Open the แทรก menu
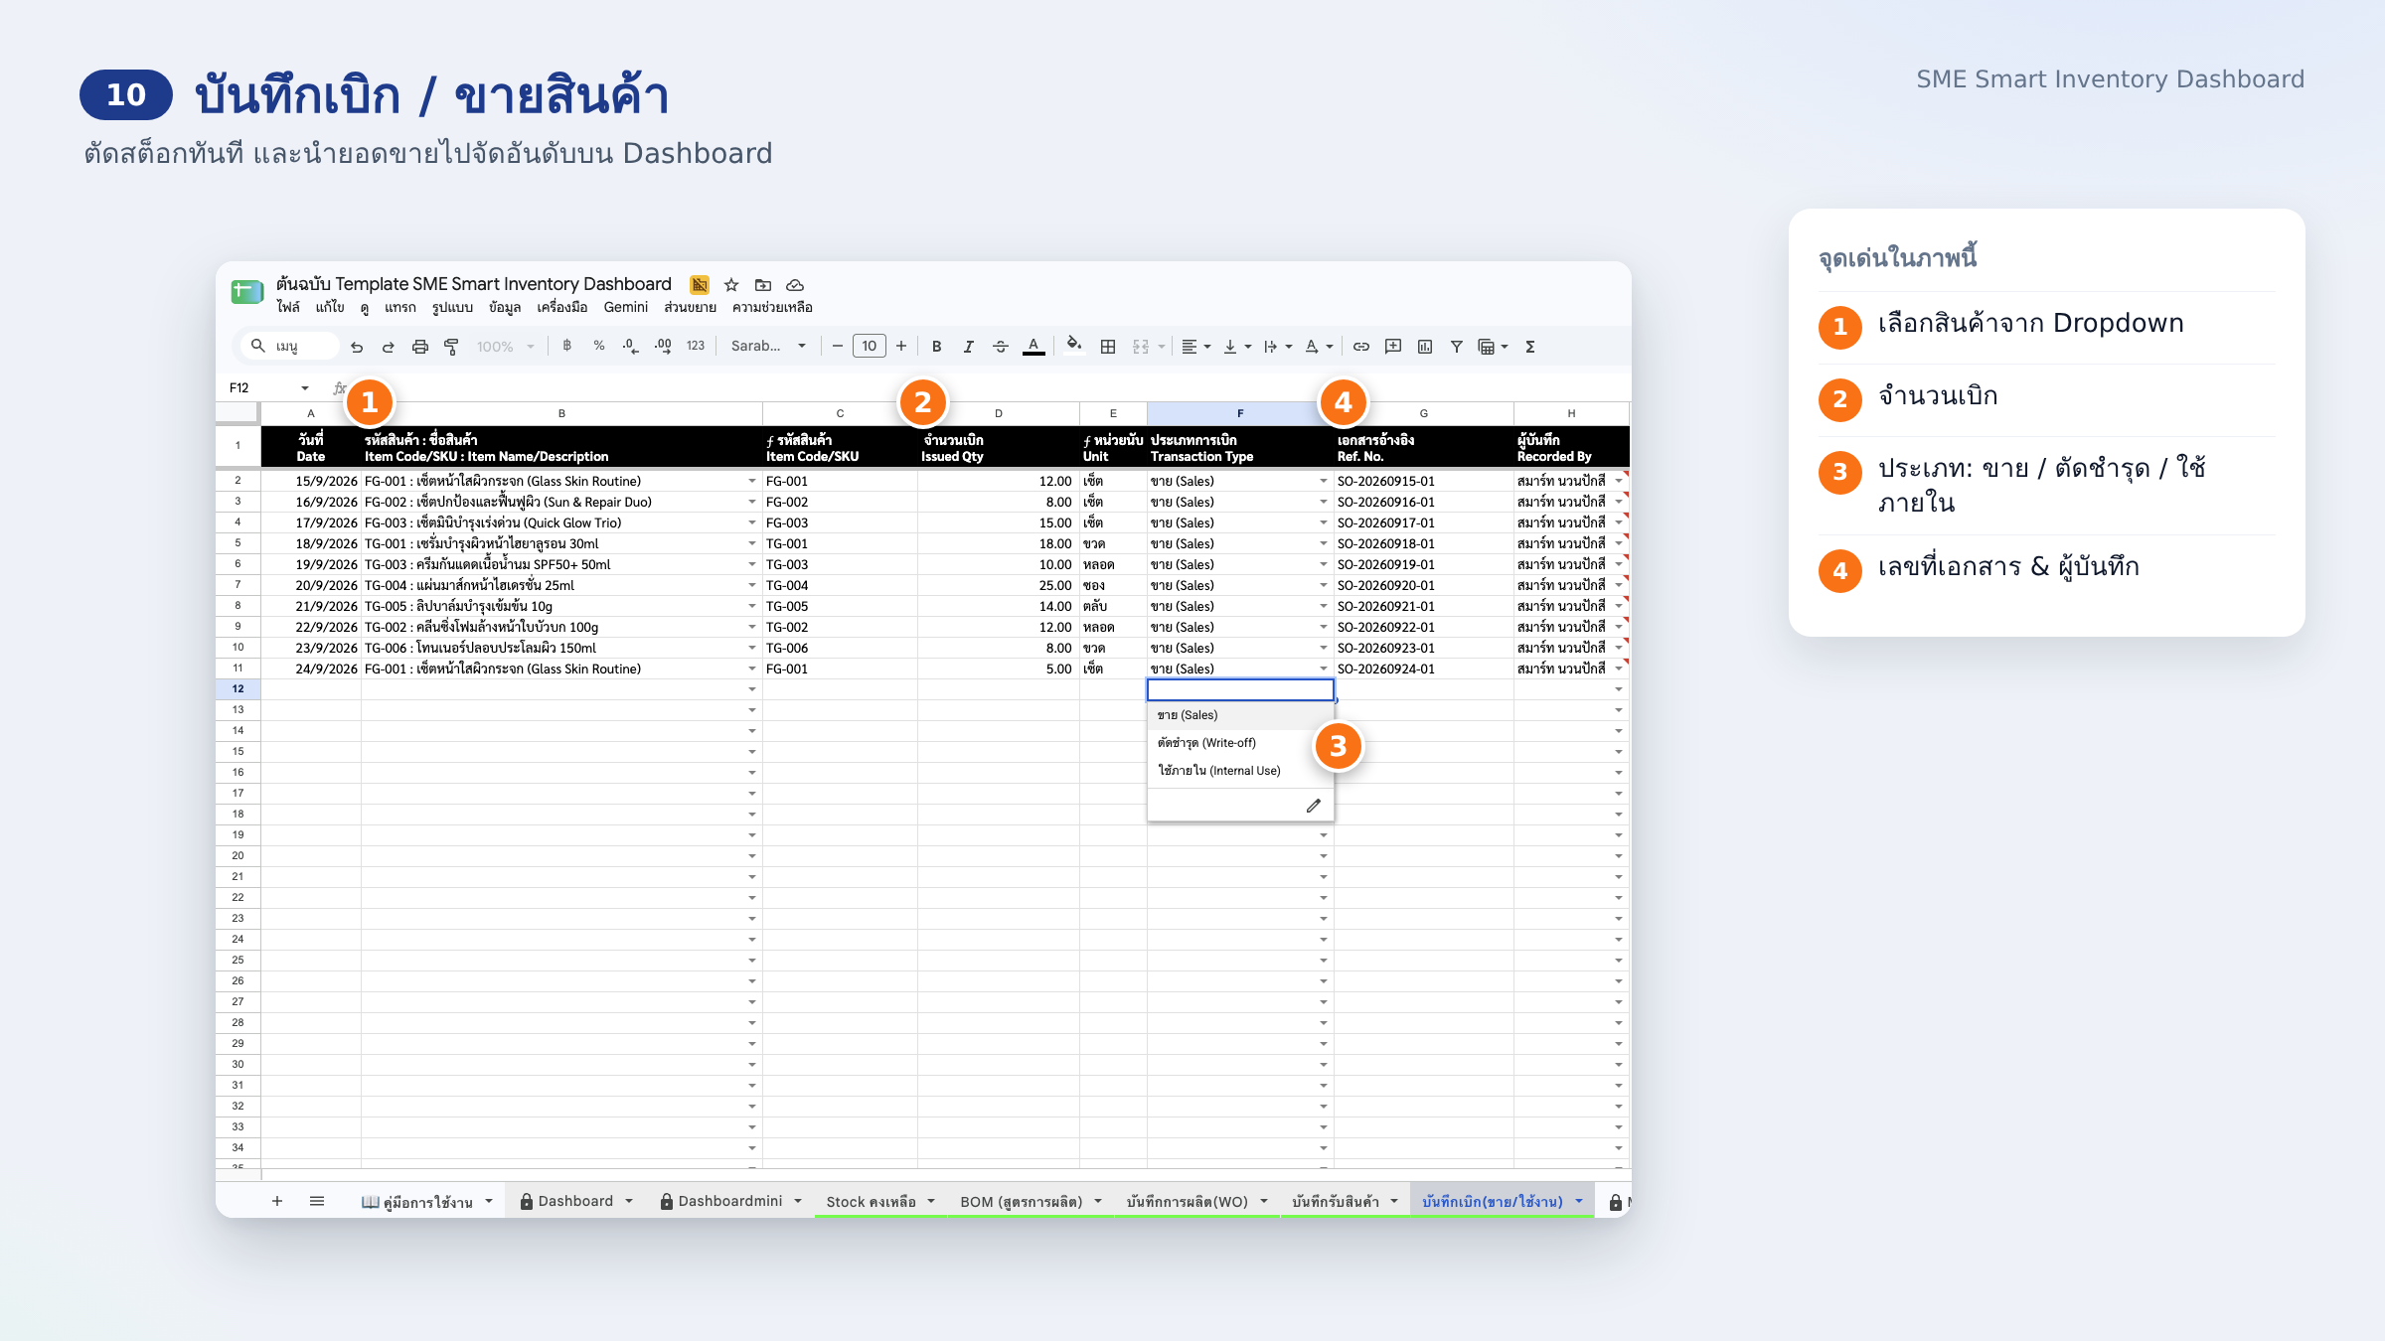 coord(400,307)
